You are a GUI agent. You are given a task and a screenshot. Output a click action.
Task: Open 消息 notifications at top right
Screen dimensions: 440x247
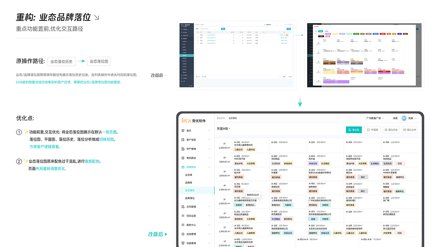pos(395,118)
